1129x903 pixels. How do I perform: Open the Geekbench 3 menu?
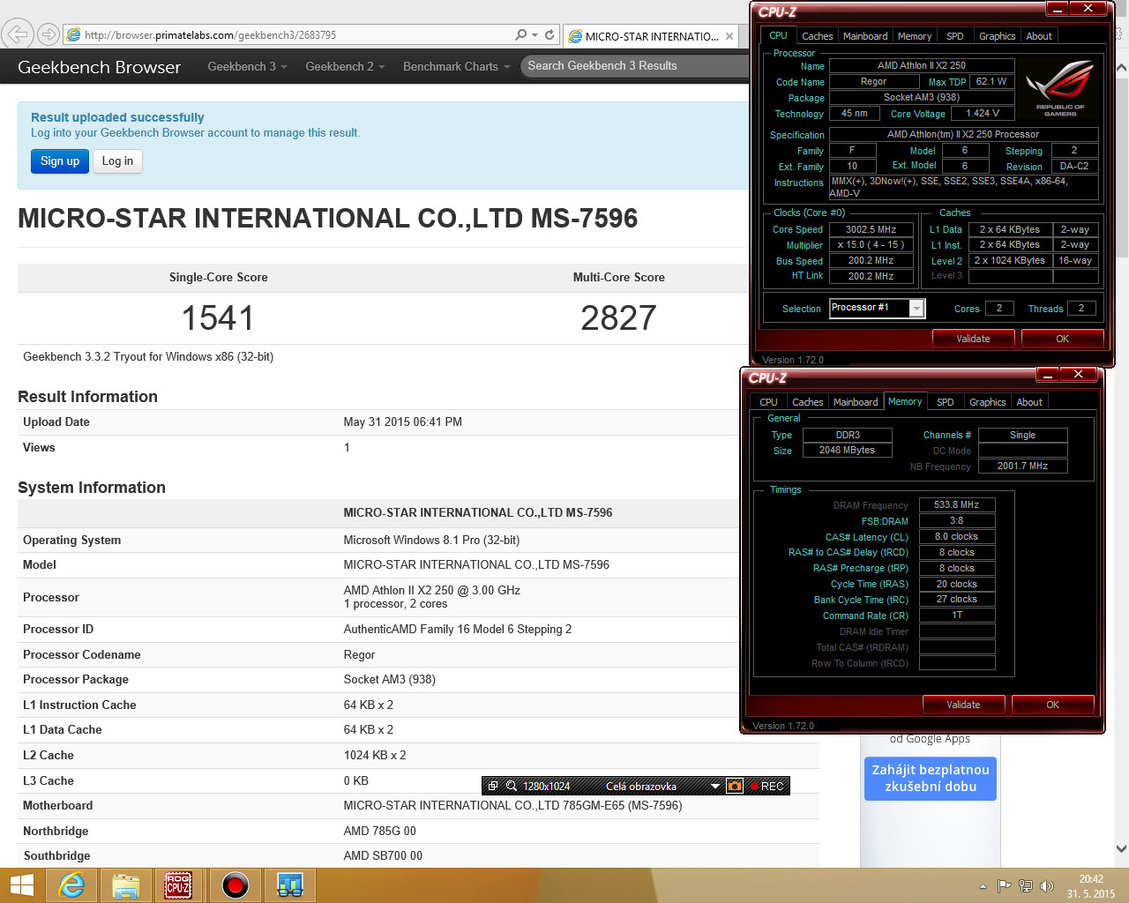tap(247, 66)
